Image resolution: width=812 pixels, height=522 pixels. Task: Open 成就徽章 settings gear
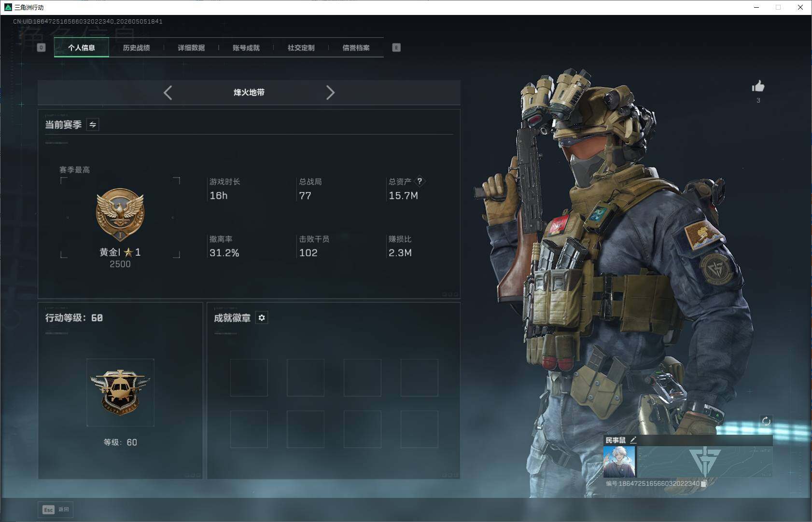click(262, 317)
